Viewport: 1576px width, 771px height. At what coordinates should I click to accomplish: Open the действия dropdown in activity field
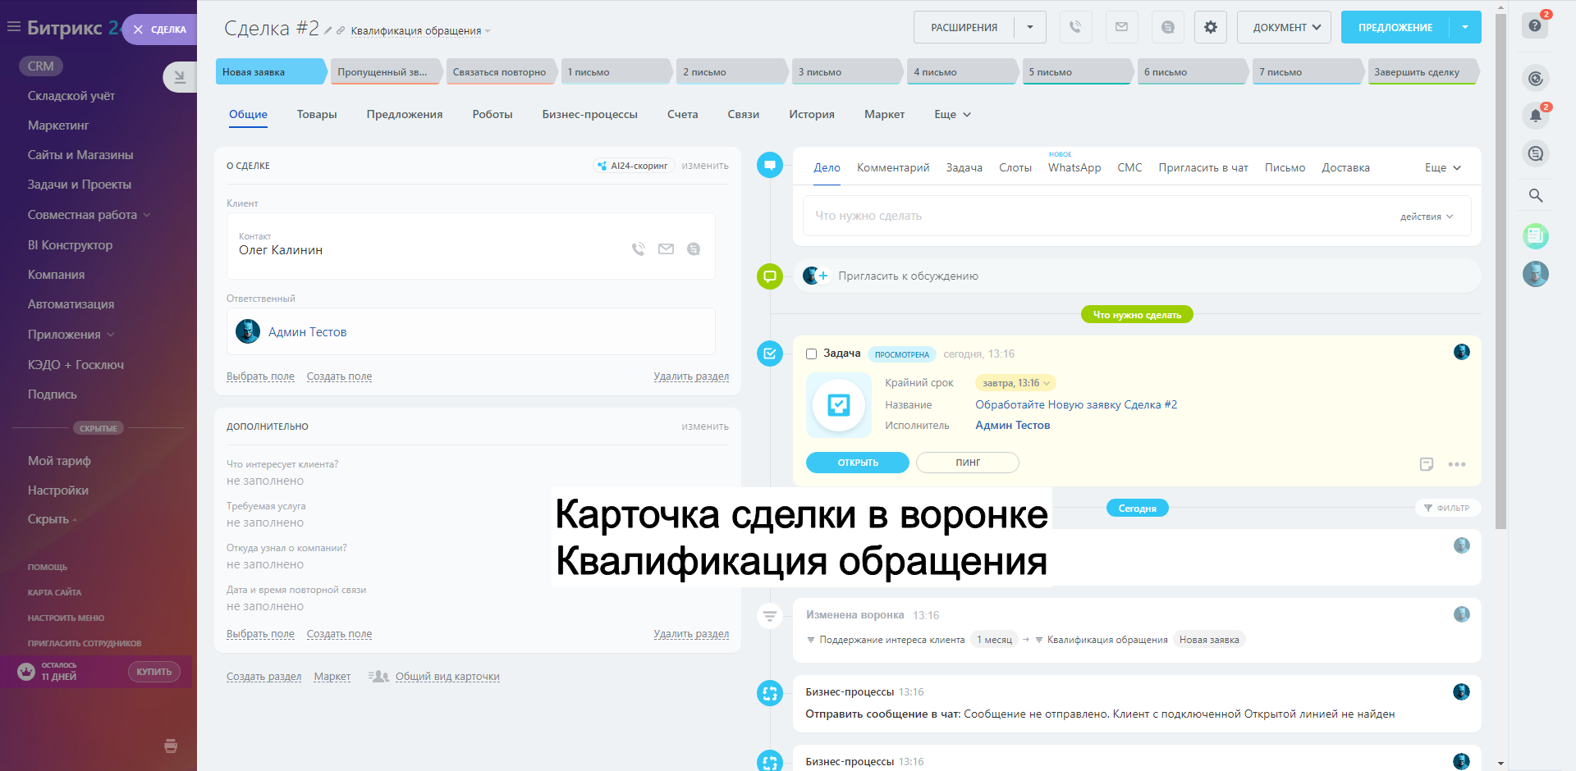[1426, 217]
